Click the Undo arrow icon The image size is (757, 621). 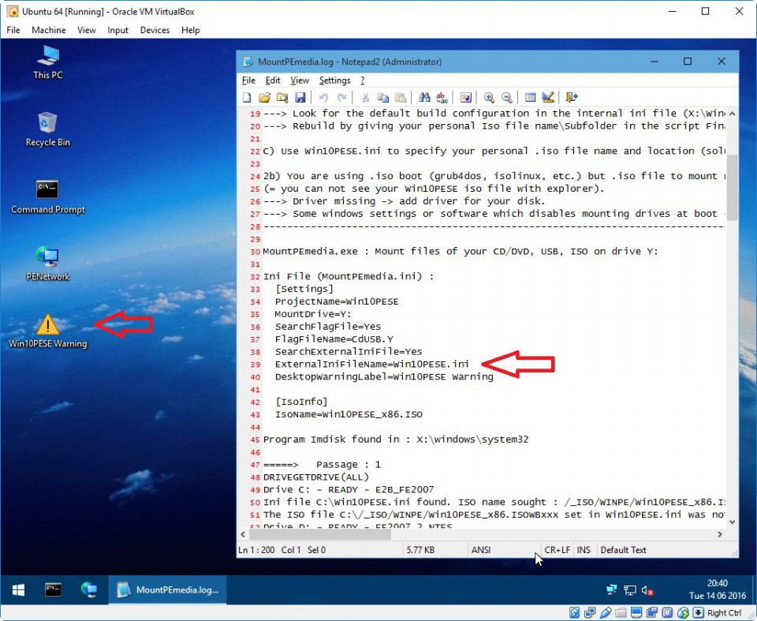point(323,98)
